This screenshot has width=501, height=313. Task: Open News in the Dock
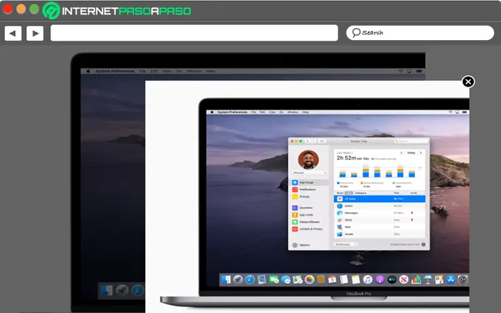[x=403, y=280]
